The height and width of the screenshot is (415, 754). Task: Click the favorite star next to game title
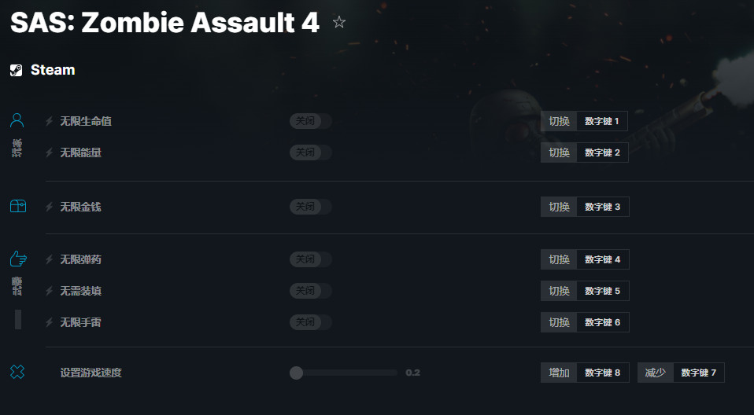[339, 22]
